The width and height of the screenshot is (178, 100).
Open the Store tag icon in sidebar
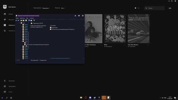point(5,20)
